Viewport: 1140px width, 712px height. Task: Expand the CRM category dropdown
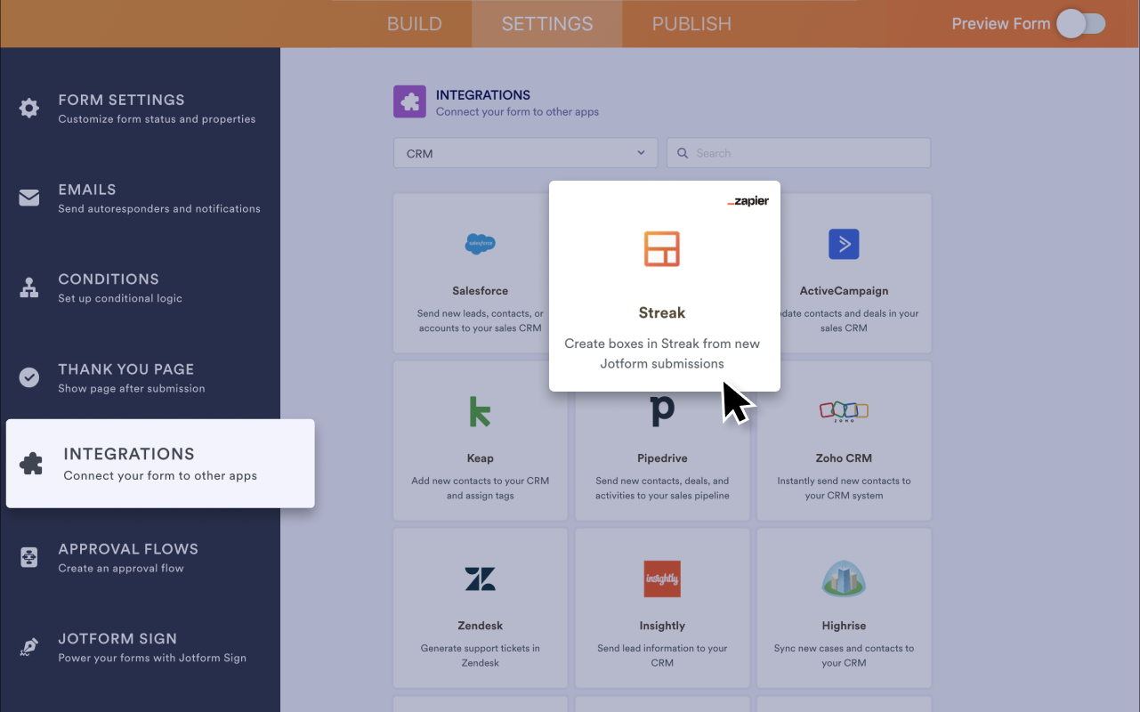(525, 153)
